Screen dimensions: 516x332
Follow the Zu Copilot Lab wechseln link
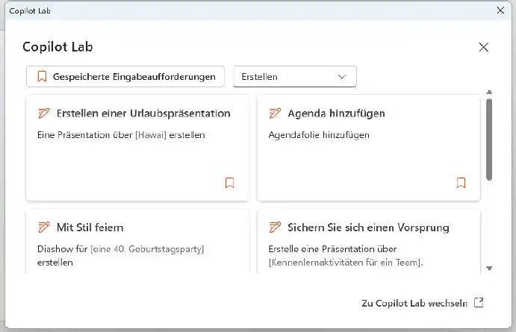(x=414, y=302)
